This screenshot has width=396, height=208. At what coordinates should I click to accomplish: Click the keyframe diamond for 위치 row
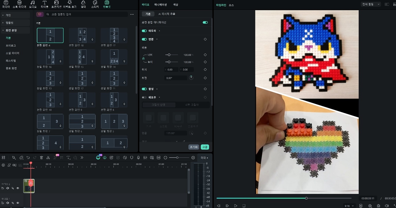(x=205, y=70)
